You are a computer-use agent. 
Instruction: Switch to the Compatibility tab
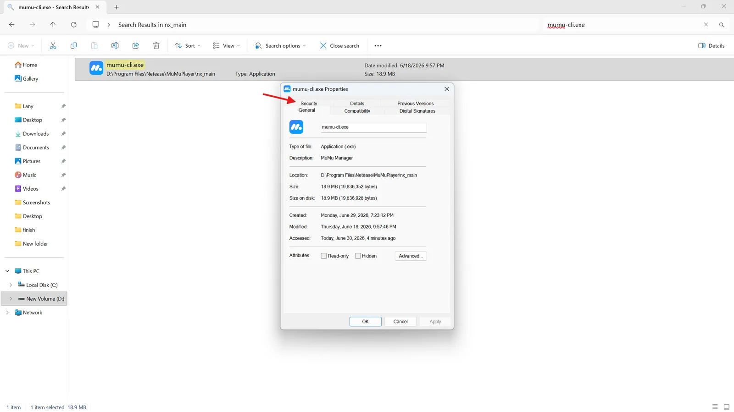(x=357, y=111)
